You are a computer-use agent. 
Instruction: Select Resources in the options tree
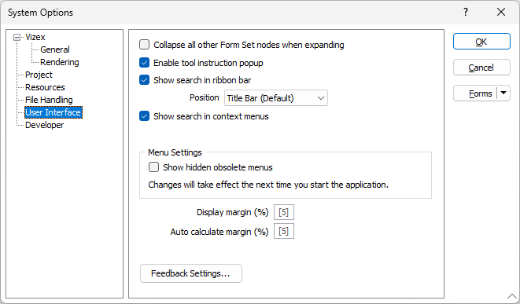[45, 87]
